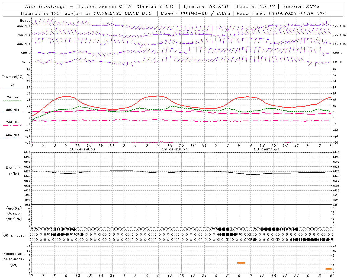Click the Модель COSMO-RU / 6.6км label

tap(195, 13)
